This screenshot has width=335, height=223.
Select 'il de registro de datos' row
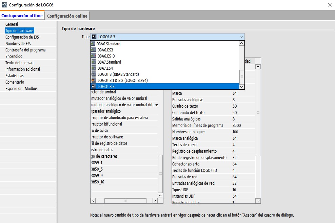(x=124, y=143)
